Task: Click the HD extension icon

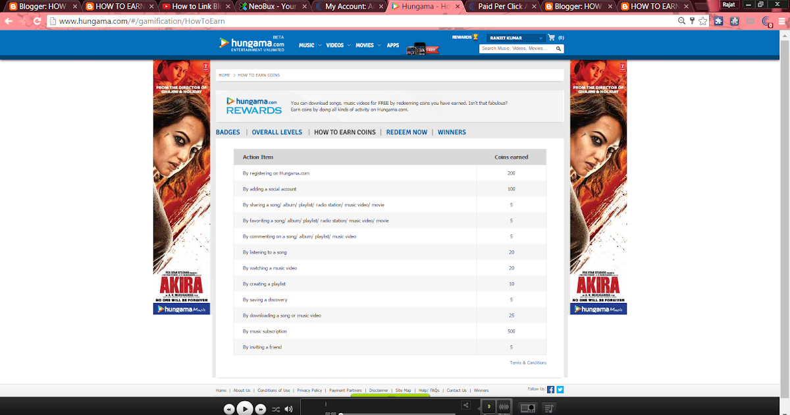Action: [749, 21]
